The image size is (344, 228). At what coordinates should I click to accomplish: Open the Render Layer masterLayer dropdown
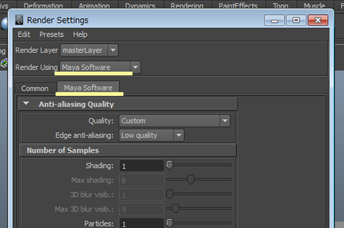[x=89, y=50]
